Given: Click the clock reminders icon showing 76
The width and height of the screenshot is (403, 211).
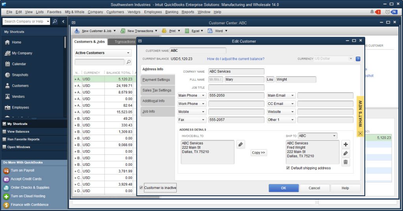Looking at the screenshot, I should (x=391, y=12).
